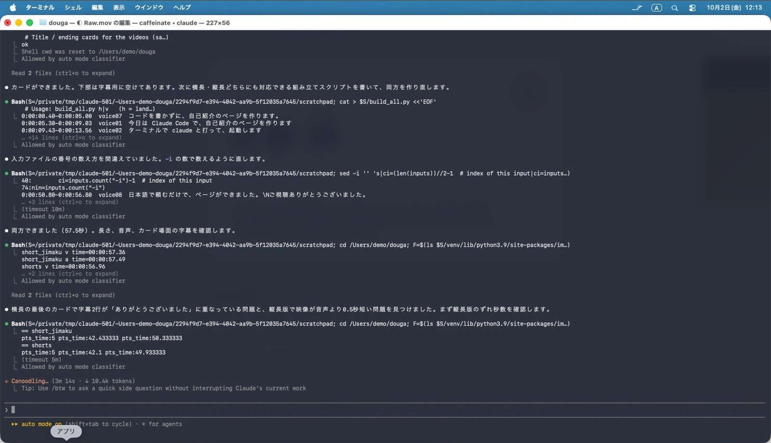The height and width of the screenshot is (443, 771).
Task: Click the date and time in the menu bar
Action: pyautogui.click(x=734, y=8)
